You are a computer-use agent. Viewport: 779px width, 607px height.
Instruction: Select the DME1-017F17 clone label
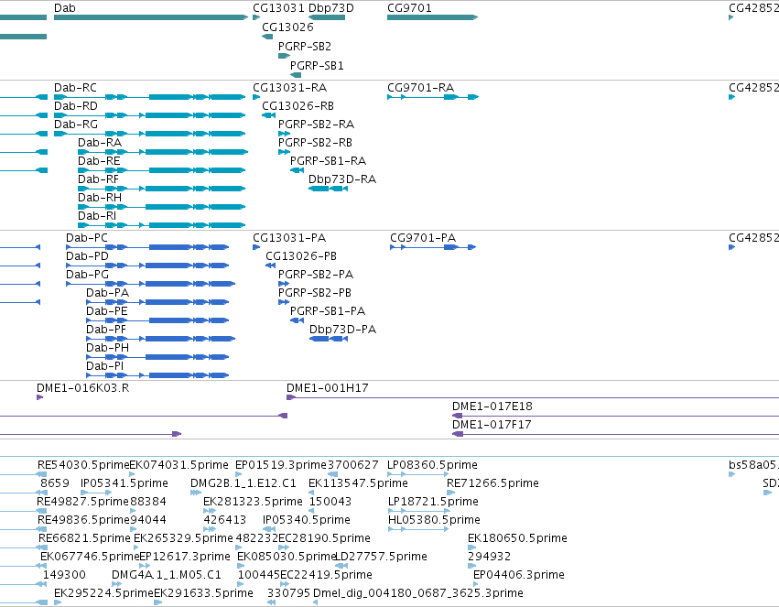pos(492,425)
